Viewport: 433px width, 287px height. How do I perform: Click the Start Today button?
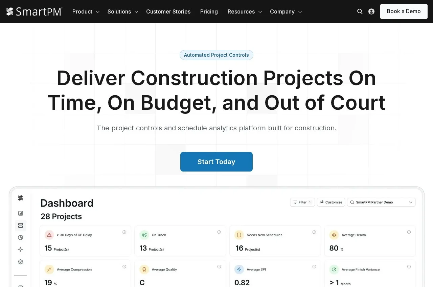(x=216, y=162)
